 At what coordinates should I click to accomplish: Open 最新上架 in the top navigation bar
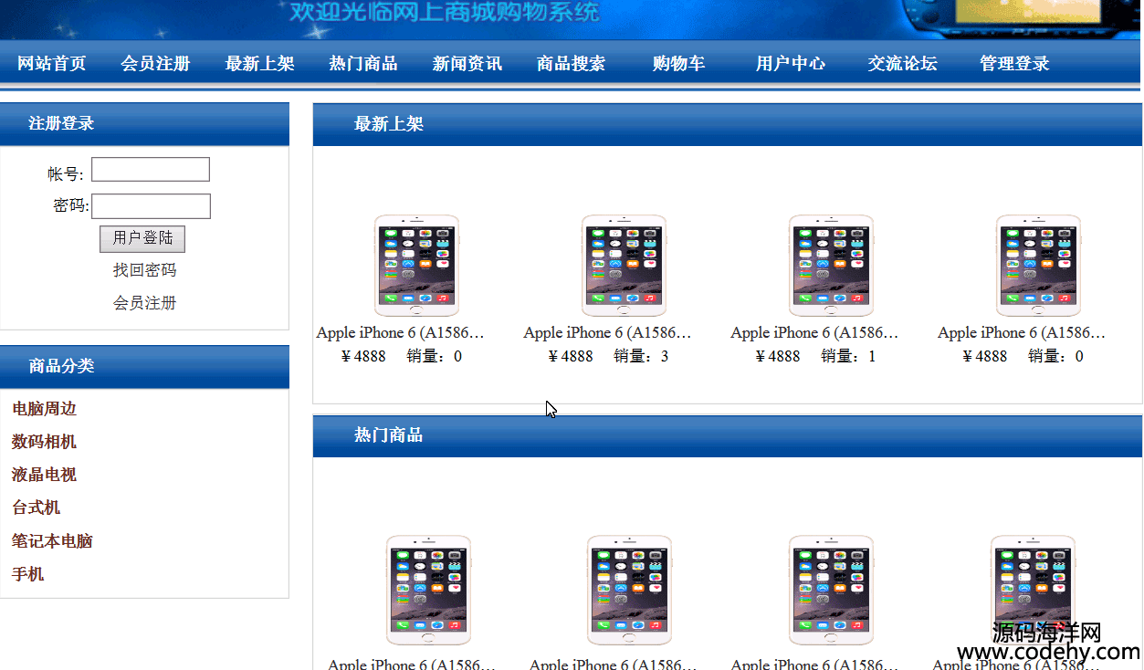pyautogui.click(x=260, y=63)
